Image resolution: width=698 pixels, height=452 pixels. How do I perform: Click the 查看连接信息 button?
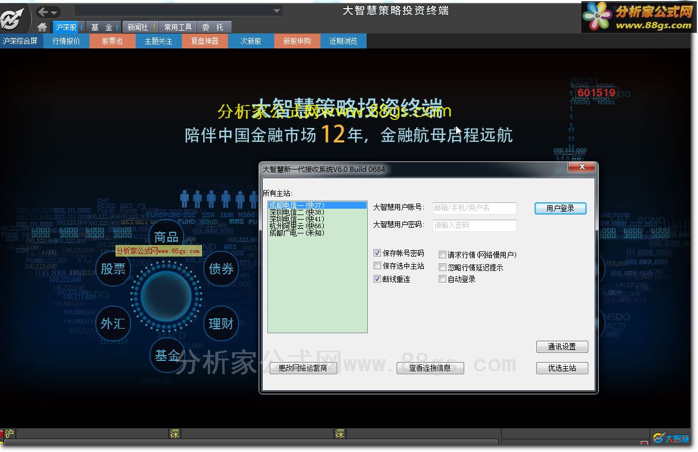[x=430, y=368]
